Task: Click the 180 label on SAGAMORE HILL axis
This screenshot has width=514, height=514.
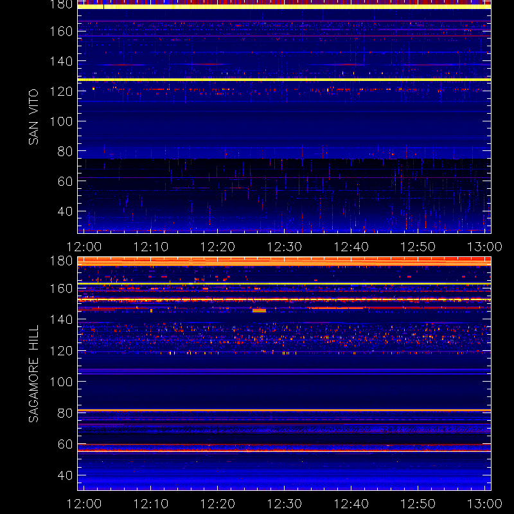Action: (x=61, y=261)
